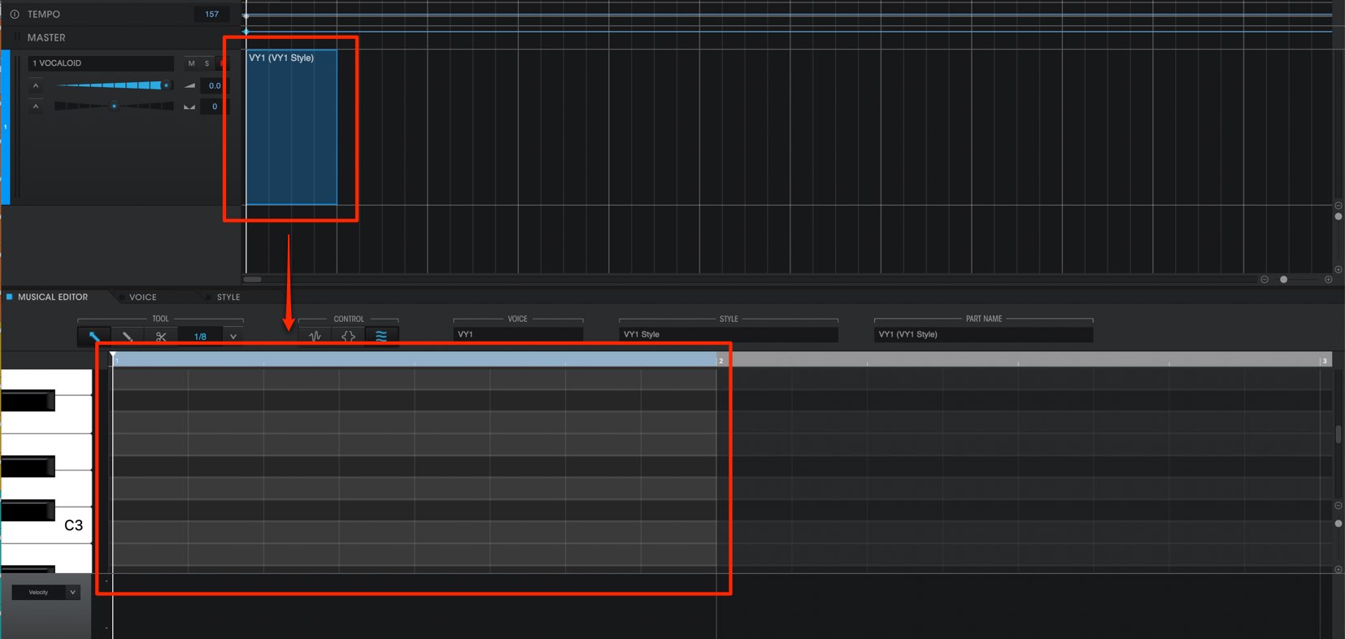The width and height of the screenshot is (1345, 639).
Task: Mute the 1 VOCALOID track
Action: pos(191,63)
